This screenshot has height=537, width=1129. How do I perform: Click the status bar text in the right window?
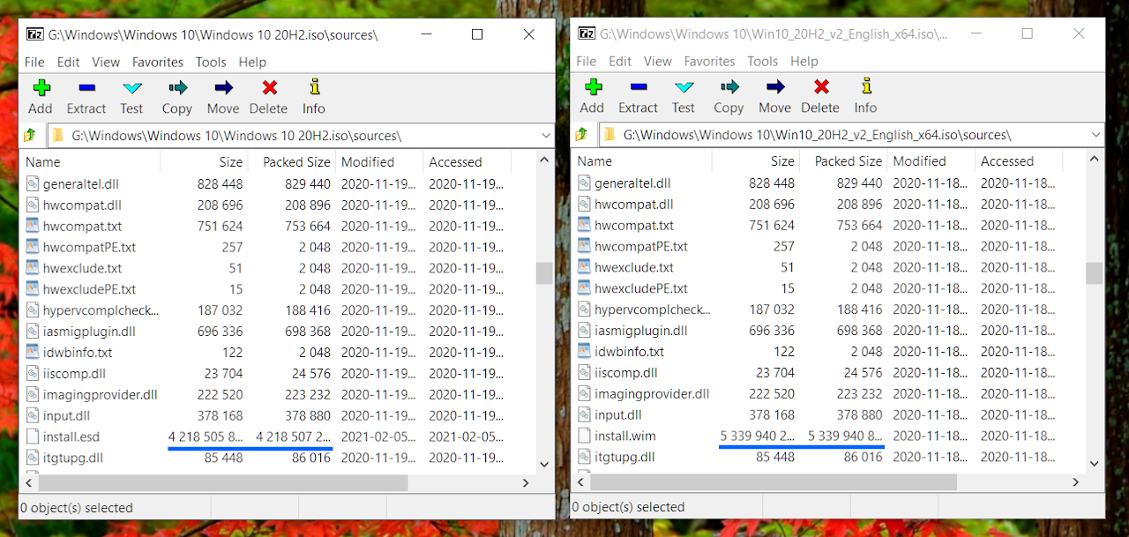tap(629, 507)
